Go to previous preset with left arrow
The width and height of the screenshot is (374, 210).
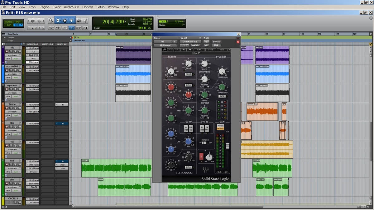click(x=184, y=49)
